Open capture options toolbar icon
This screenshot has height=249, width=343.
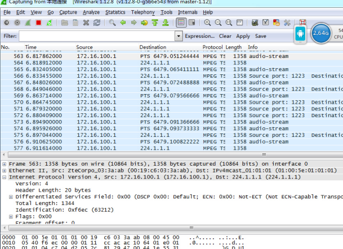[x=17, y=23]
